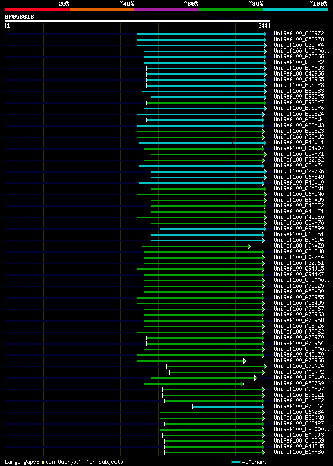Click the UniRef100_Q7WNC4 label

pos(299,366)
